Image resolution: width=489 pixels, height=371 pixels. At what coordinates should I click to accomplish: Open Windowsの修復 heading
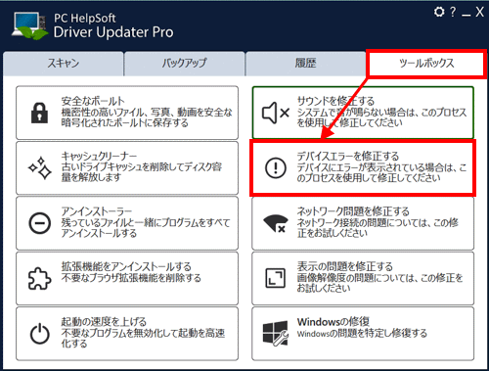coord(333,322)
